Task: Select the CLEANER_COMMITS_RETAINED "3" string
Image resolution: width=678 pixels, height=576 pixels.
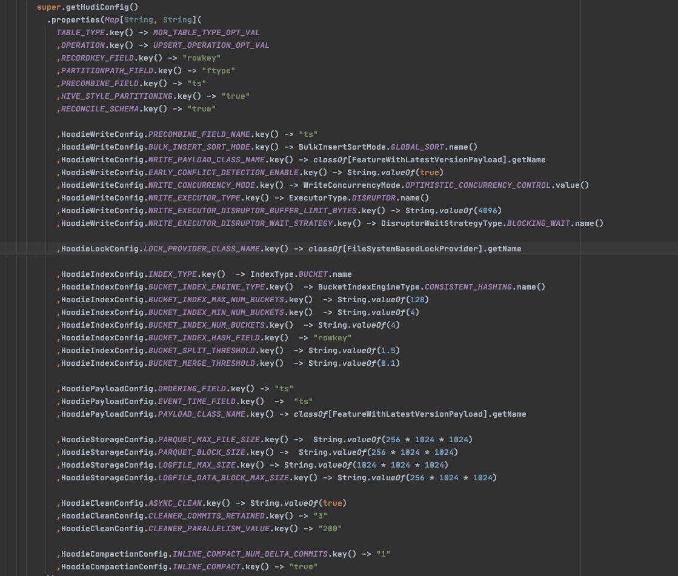Action: click(x=320, y=516)
